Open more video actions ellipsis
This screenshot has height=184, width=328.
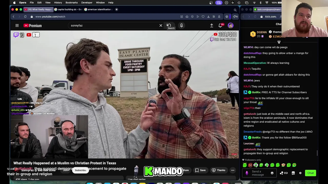pos(233,170)
